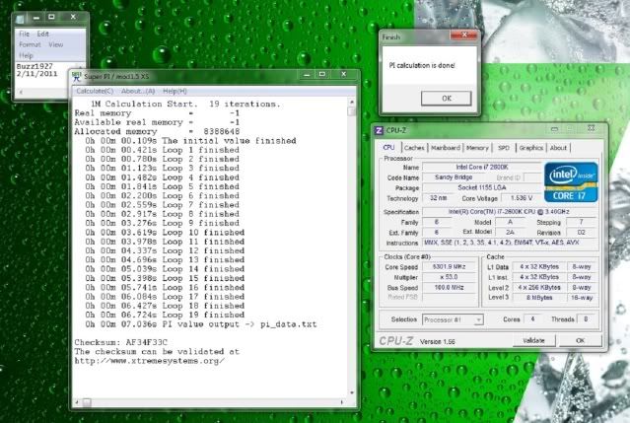630x423 pixels.
Task: Open the About...(A) menu in Super PI
Action: 138,91
